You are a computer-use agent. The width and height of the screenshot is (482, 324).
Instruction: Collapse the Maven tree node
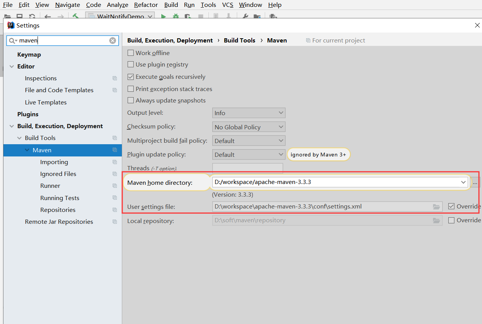pyautogui.click(x=27, y=150)
